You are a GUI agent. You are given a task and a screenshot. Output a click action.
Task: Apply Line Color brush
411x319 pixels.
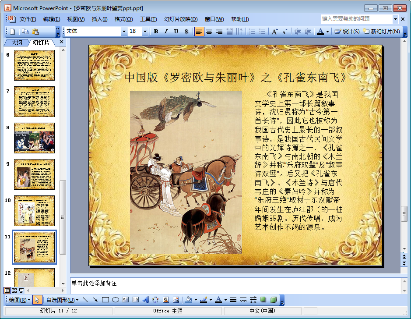[x=204, y=300]
